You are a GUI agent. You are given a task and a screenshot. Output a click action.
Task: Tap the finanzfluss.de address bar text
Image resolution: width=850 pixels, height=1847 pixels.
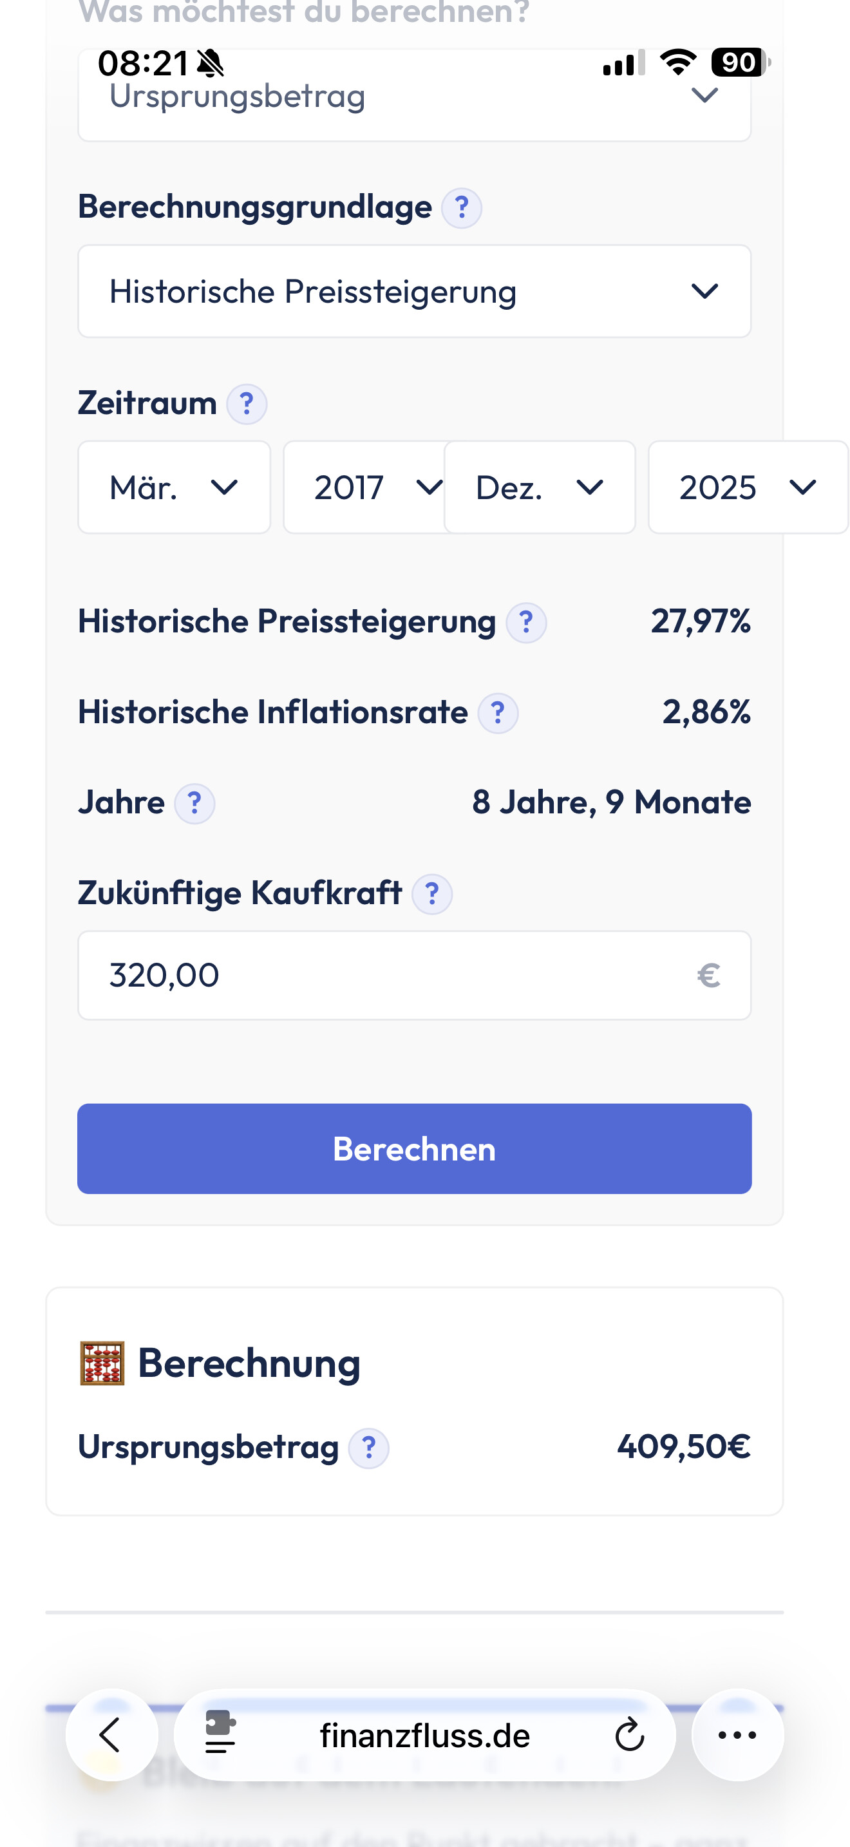(x=425, y=1735)
